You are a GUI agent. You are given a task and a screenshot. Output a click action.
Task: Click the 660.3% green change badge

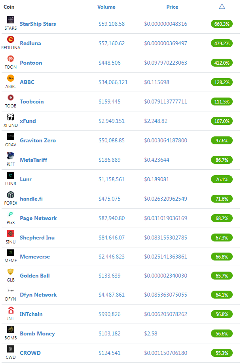222,24
